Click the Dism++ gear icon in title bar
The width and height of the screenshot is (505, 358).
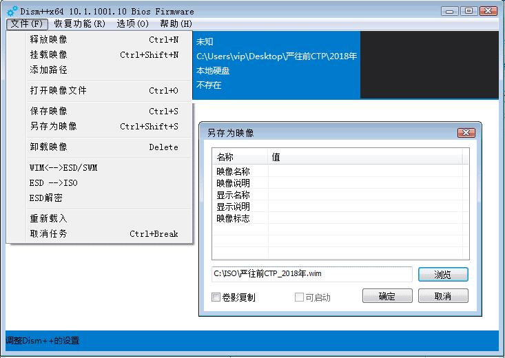point(12,11)
